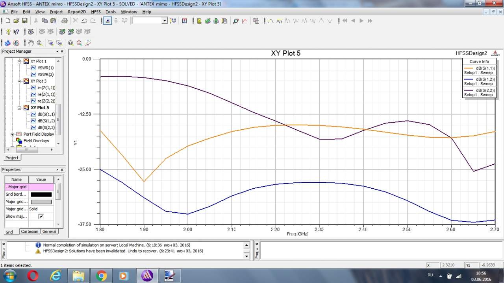Click the New project icon

[7, 21]
